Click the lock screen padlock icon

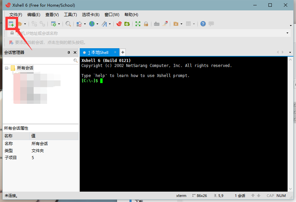click(x=146, y=24)
